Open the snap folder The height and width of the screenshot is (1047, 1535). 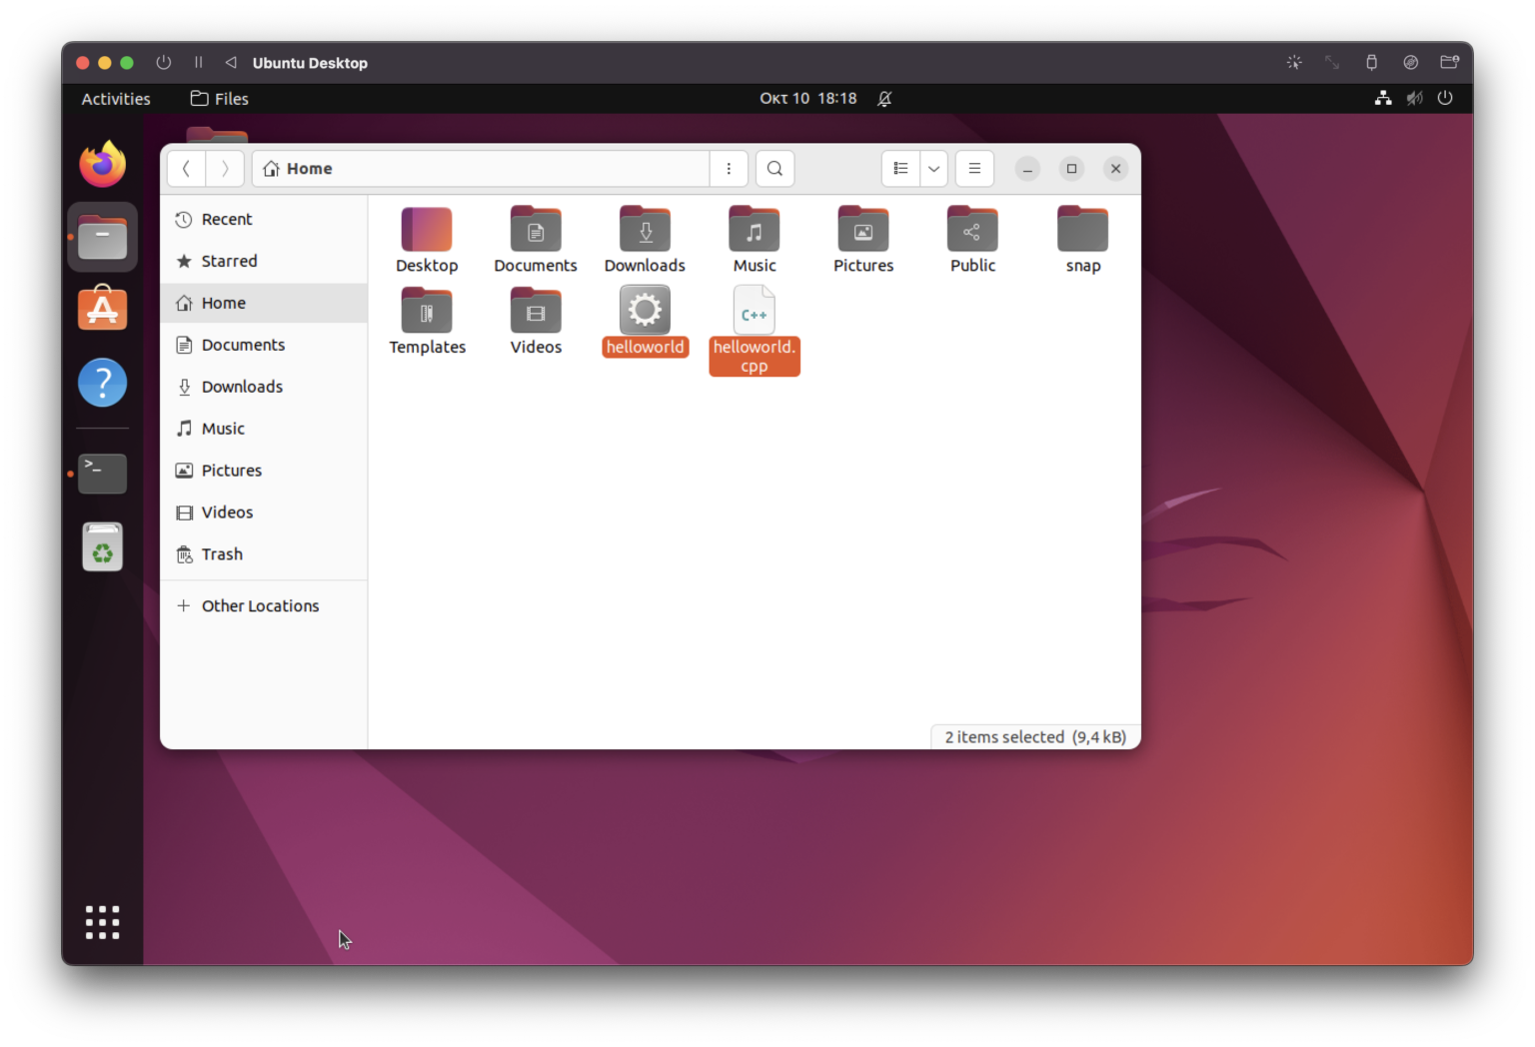1082,231
